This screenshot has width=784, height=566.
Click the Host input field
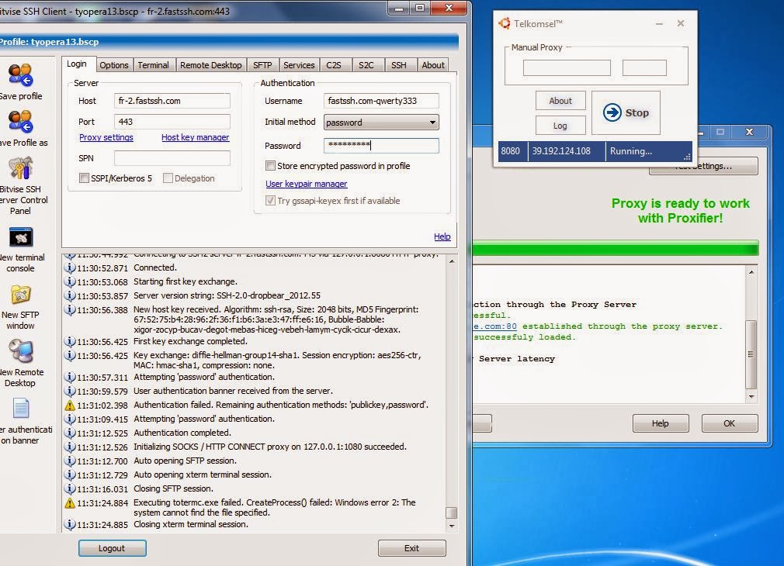coord(172,101)
